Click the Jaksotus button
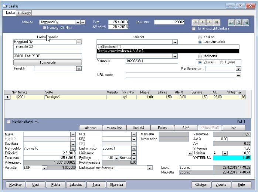Viewport: 258px width, 192px height. [x=76, y=185]
